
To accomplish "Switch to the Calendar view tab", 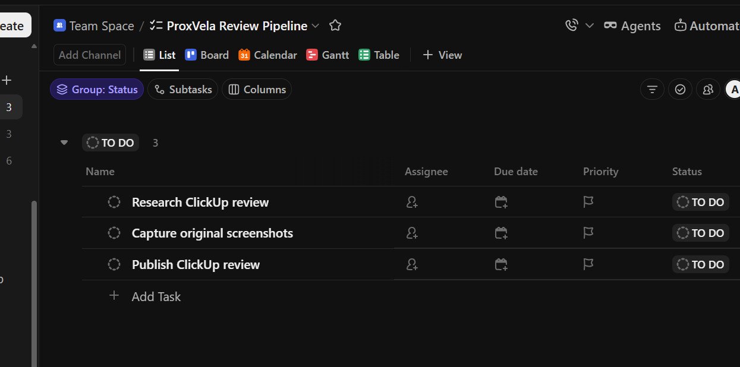I will tap(267, 55).
